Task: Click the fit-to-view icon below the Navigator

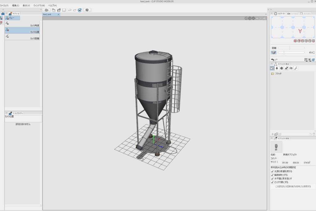Action: tap(306, 60)
